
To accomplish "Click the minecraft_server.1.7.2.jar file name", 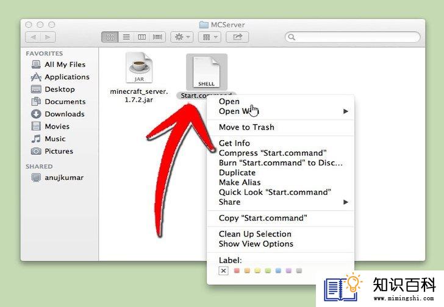I will [139, 96].
